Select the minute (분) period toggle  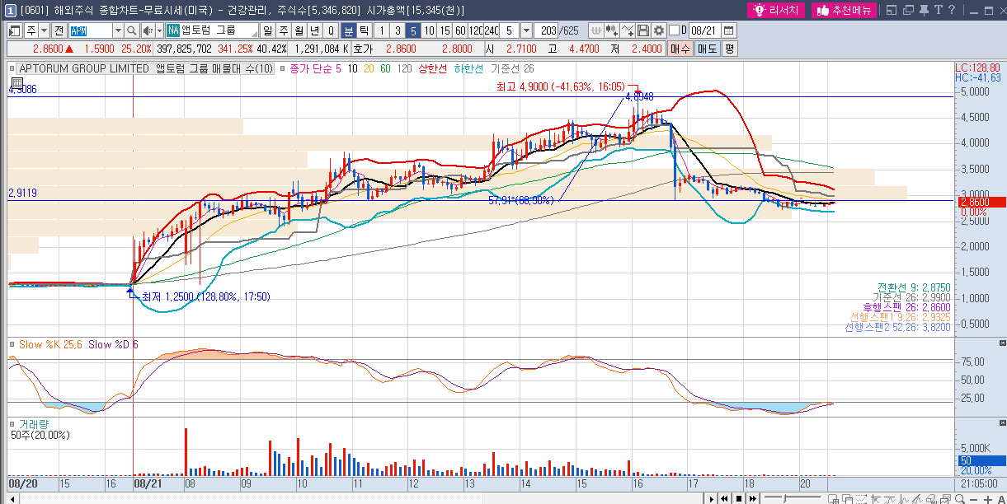click(348, 30)
